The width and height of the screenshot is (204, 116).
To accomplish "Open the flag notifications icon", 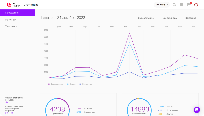I will (x=189, y=4).
